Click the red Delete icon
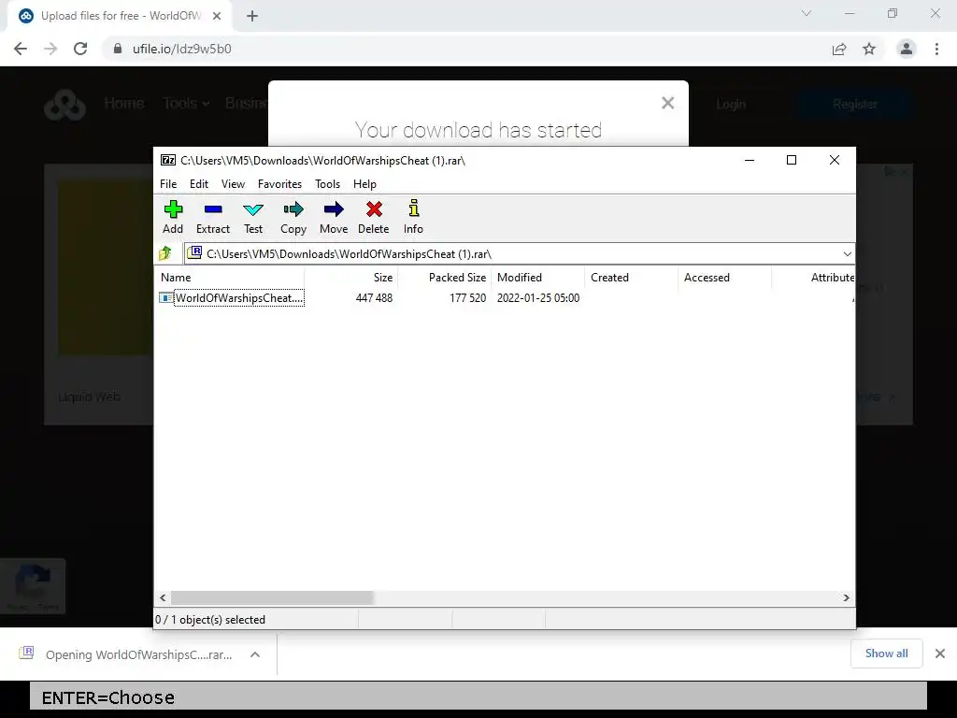Viewport: 957px width, 718px height. point(374,217)
